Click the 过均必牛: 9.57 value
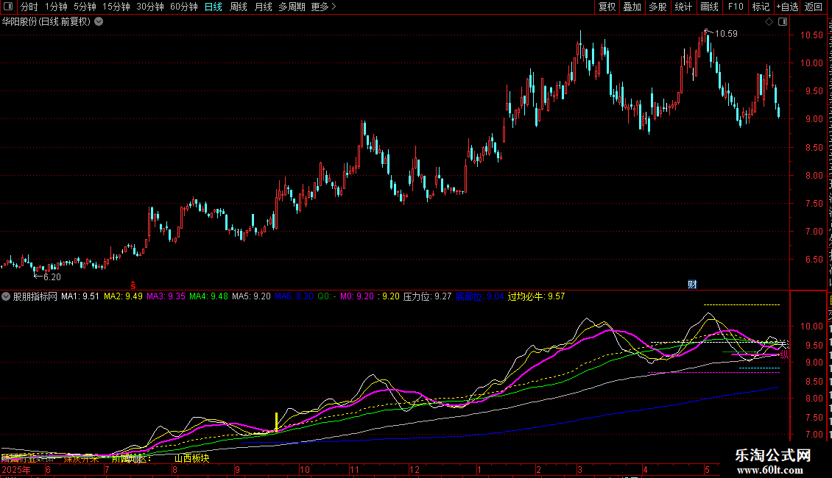The image size is (832, 478). (x=537, y=297)
